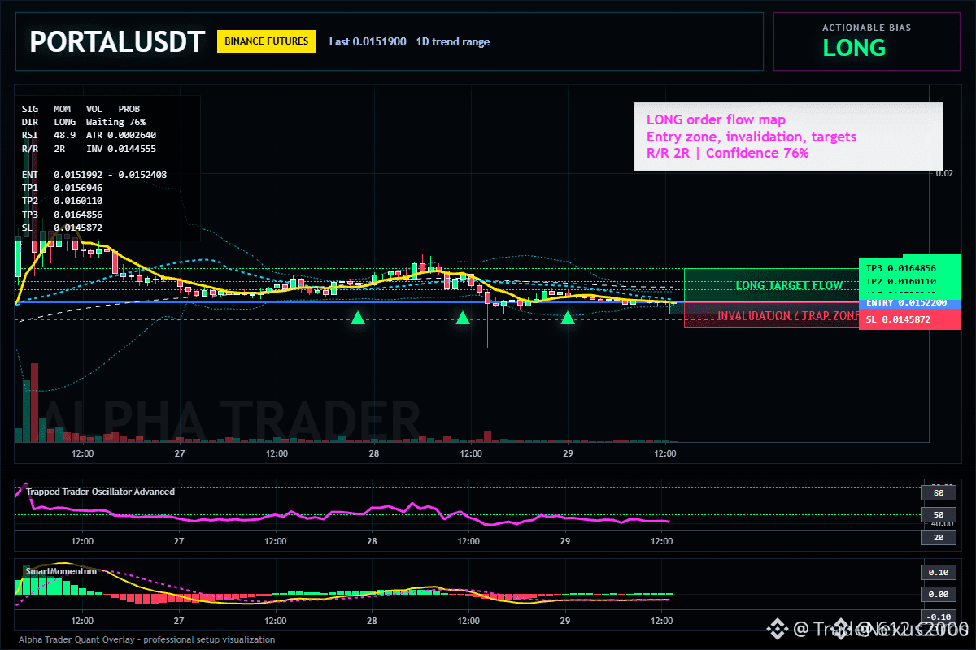
Task: Click the Trapped Trader Oscillator Advanced label
Action: (100, 492)
